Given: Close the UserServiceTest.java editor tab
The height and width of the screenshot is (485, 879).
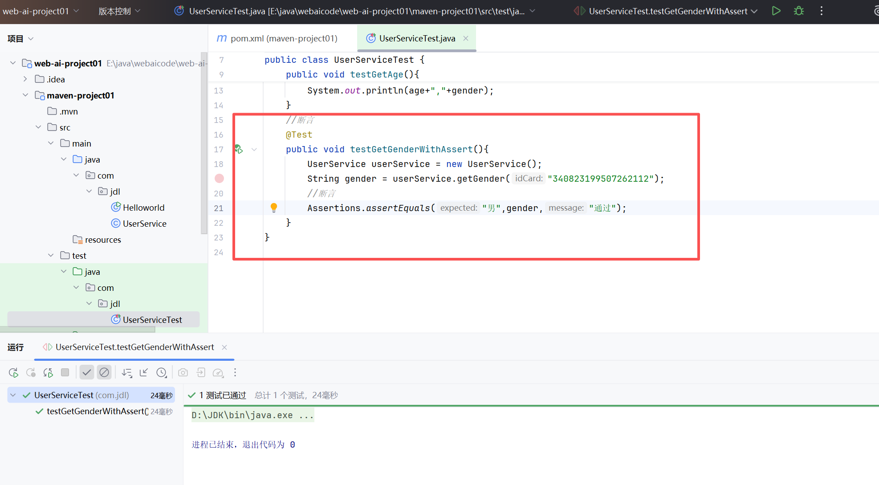Looking at the screenshot, I should [x=466, y=39].
